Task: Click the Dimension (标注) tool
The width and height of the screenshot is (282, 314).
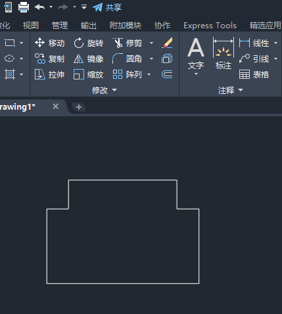Action: 223,53
